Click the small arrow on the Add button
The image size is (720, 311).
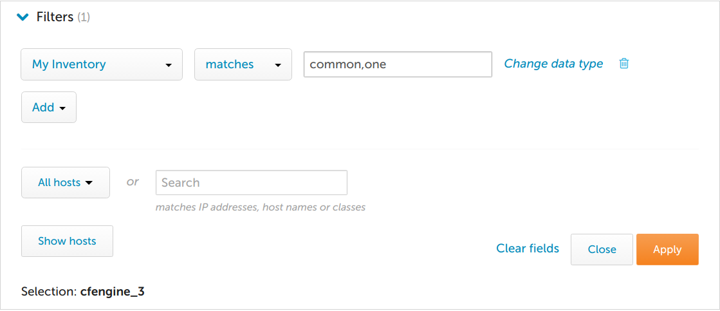coord(62,108)
